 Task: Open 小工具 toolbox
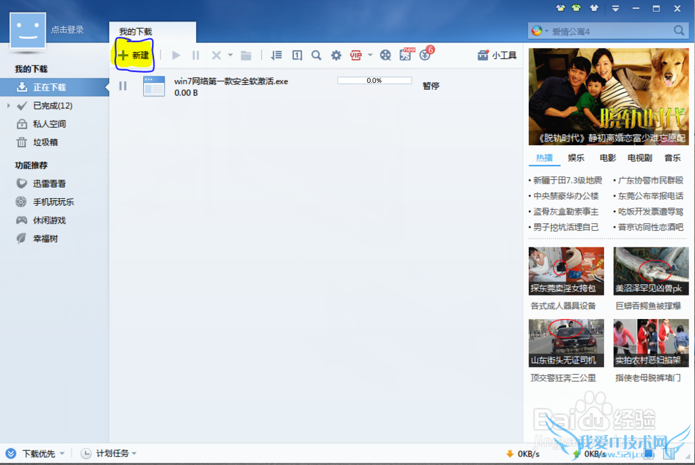[497, 56]
